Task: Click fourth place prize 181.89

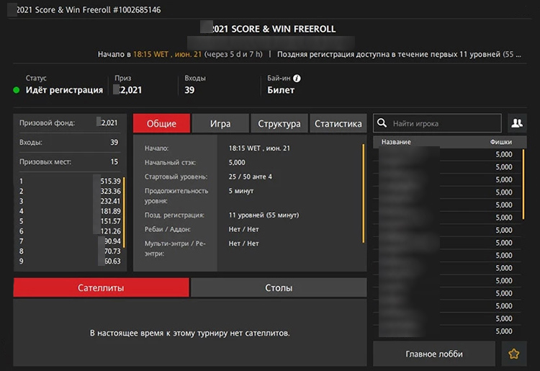Action: click(x=110, y=211)
